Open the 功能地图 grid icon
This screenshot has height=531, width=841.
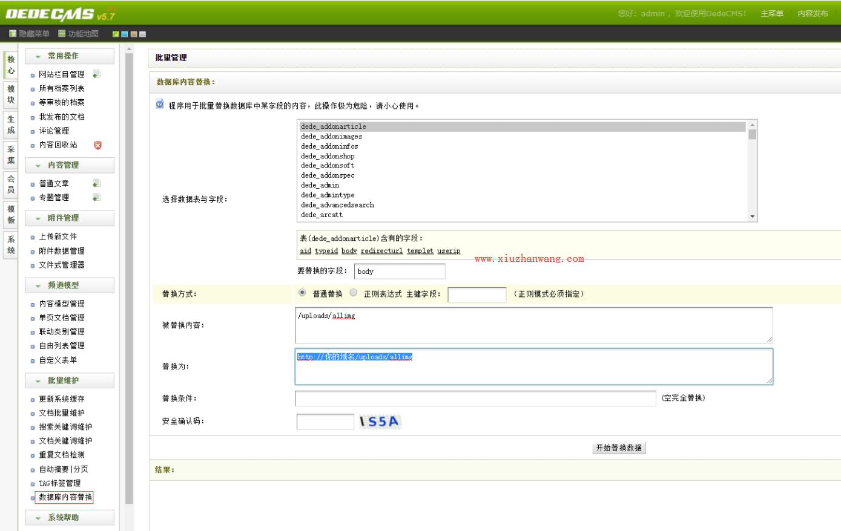62,34
